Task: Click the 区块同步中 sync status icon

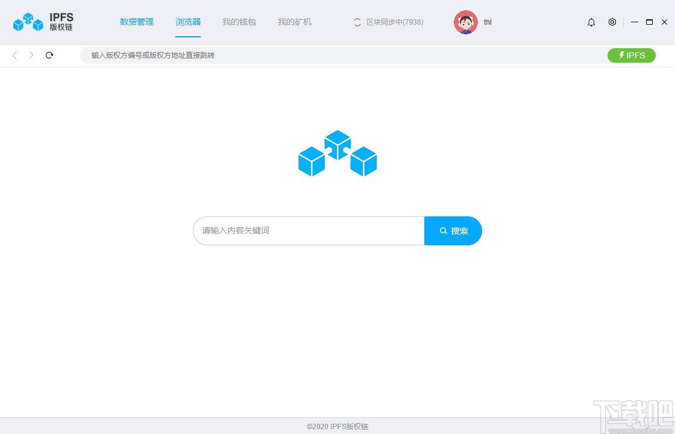Action: pyautogui.click(x=357, y=22)
